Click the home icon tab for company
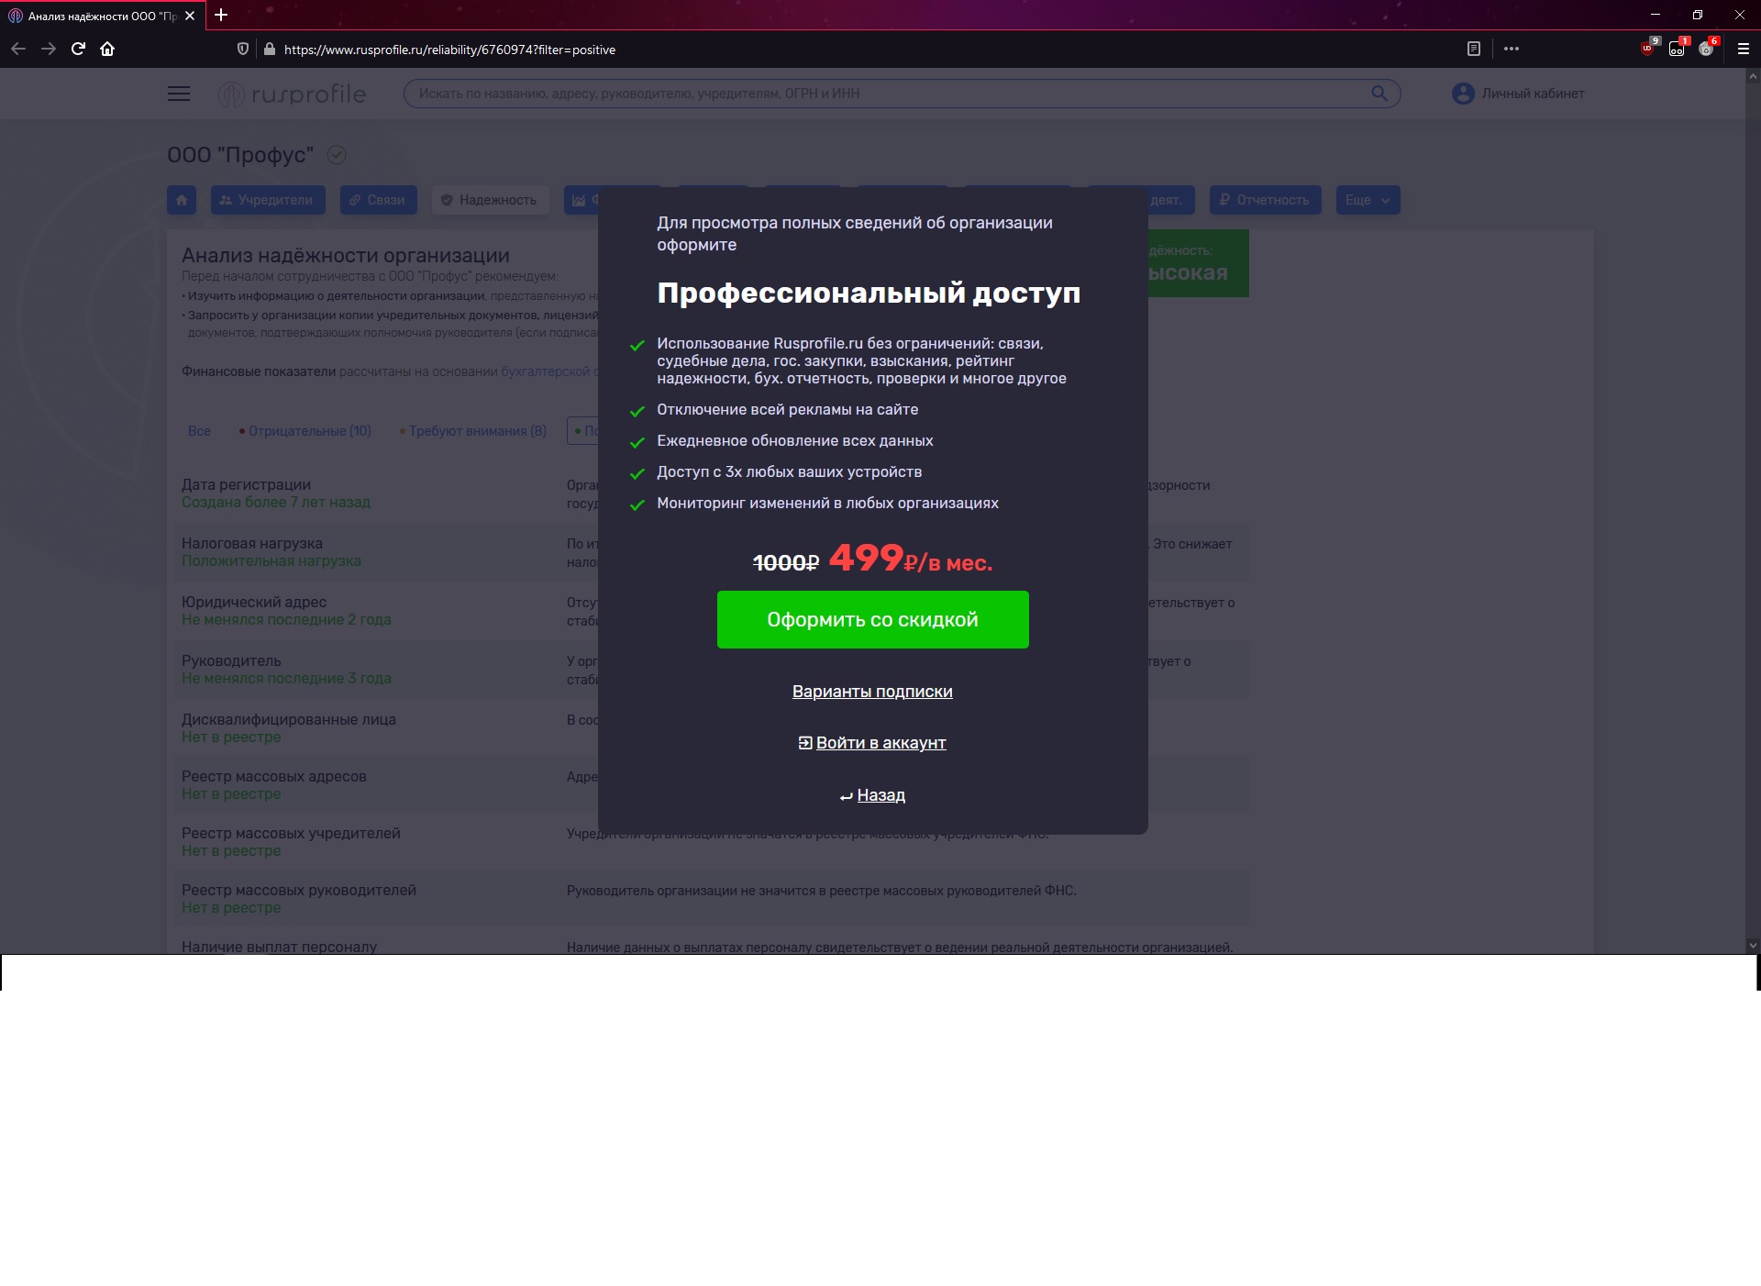Image resolution: width=1761 pixels, height=1286 pixels. coord(182,200)
